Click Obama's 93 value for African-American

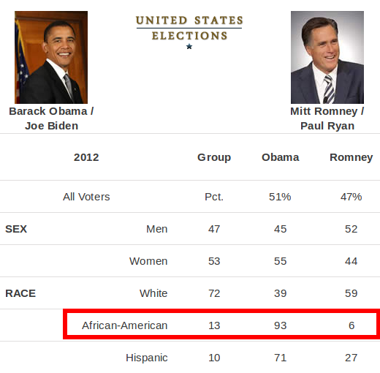pos(280,325)
